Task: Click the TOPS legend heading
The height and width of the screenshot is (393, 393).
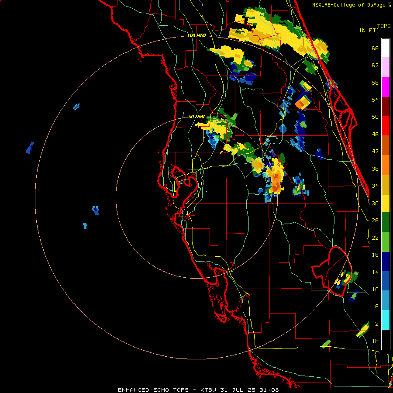Action: (384, 26)
